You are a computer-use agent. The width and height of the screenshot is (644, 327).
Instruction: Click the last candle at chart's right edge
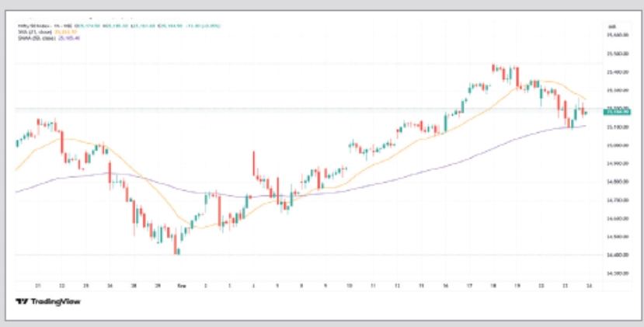point(585,113)
